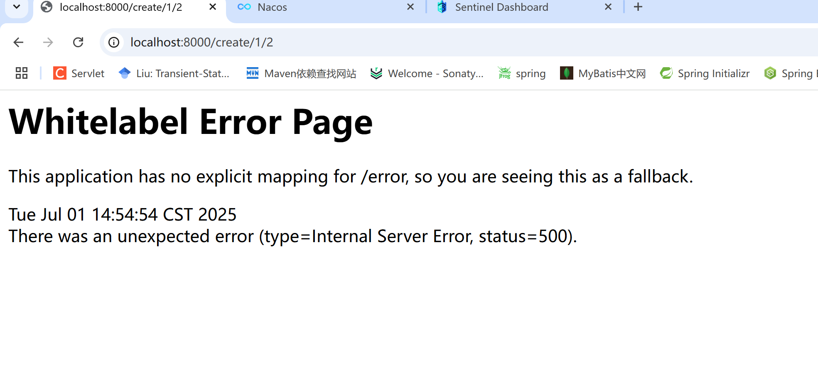Viewport: 818px width, 386px height.
Task: Click the Nacos tab favicon
Action: [x=244, y=7]
